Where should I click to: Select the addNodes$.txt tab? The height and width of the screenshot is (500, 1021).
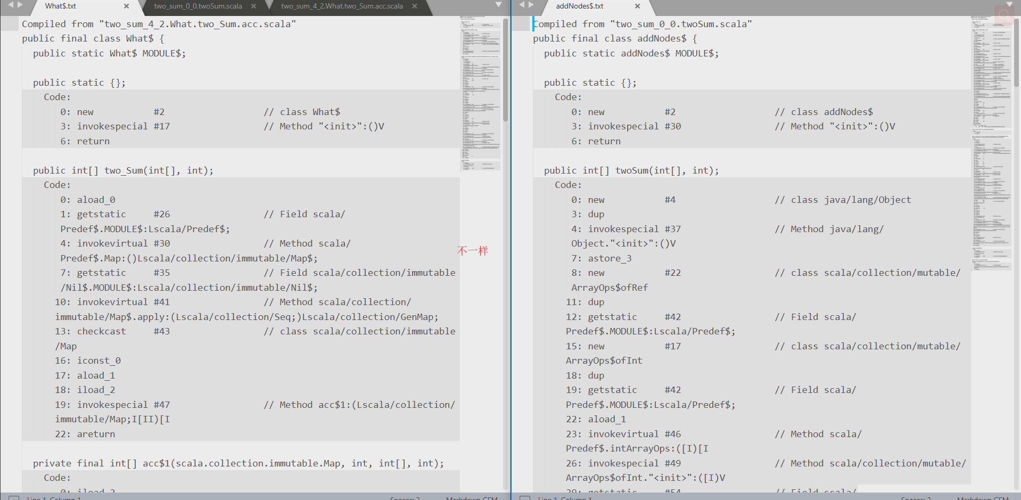(x=580, y=6)
